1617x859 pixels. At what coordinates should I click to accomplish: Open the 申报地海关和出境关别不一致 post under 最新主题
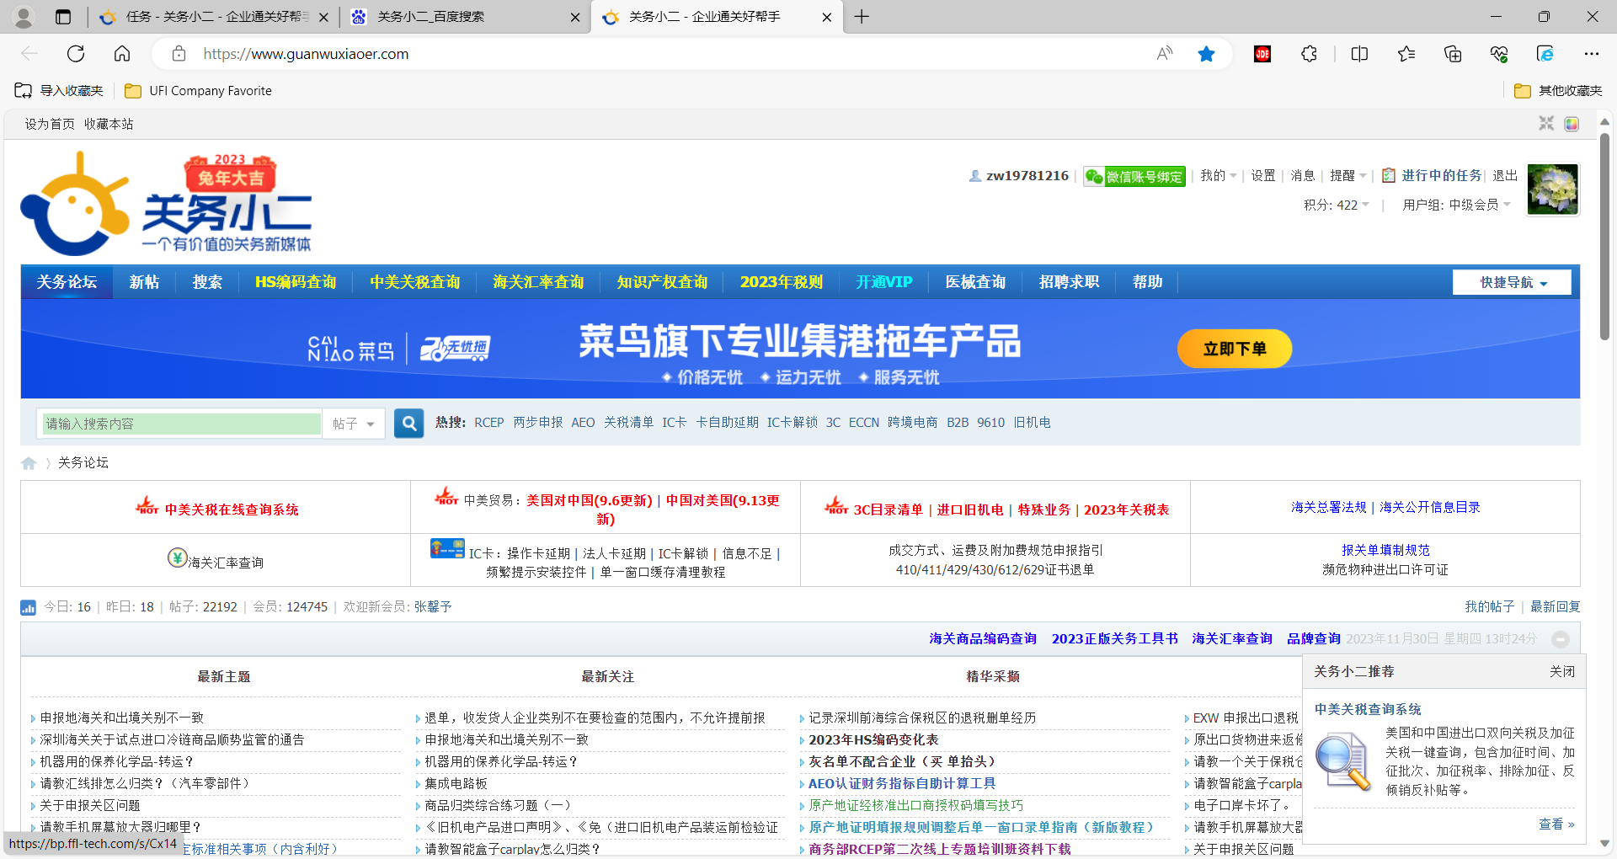(x=122, y=718)
